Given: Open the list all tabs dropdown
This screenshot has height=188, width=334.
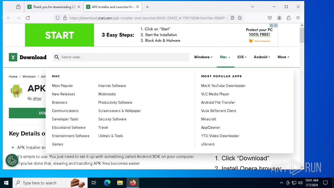Looking at the screenshot, I should click(253, 7).
